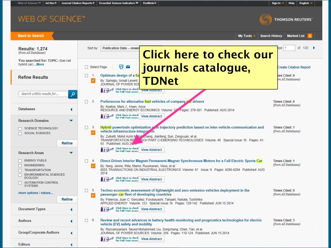Click Refine under Research Areas

click(67, 199)
